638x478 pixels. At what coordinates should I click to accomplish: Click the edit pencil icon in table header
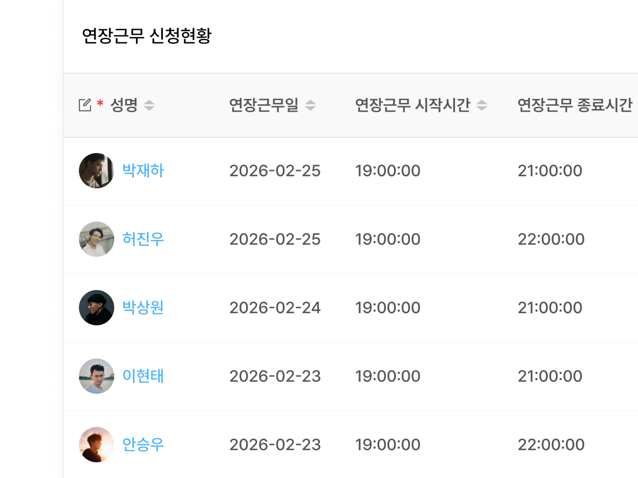85,105
